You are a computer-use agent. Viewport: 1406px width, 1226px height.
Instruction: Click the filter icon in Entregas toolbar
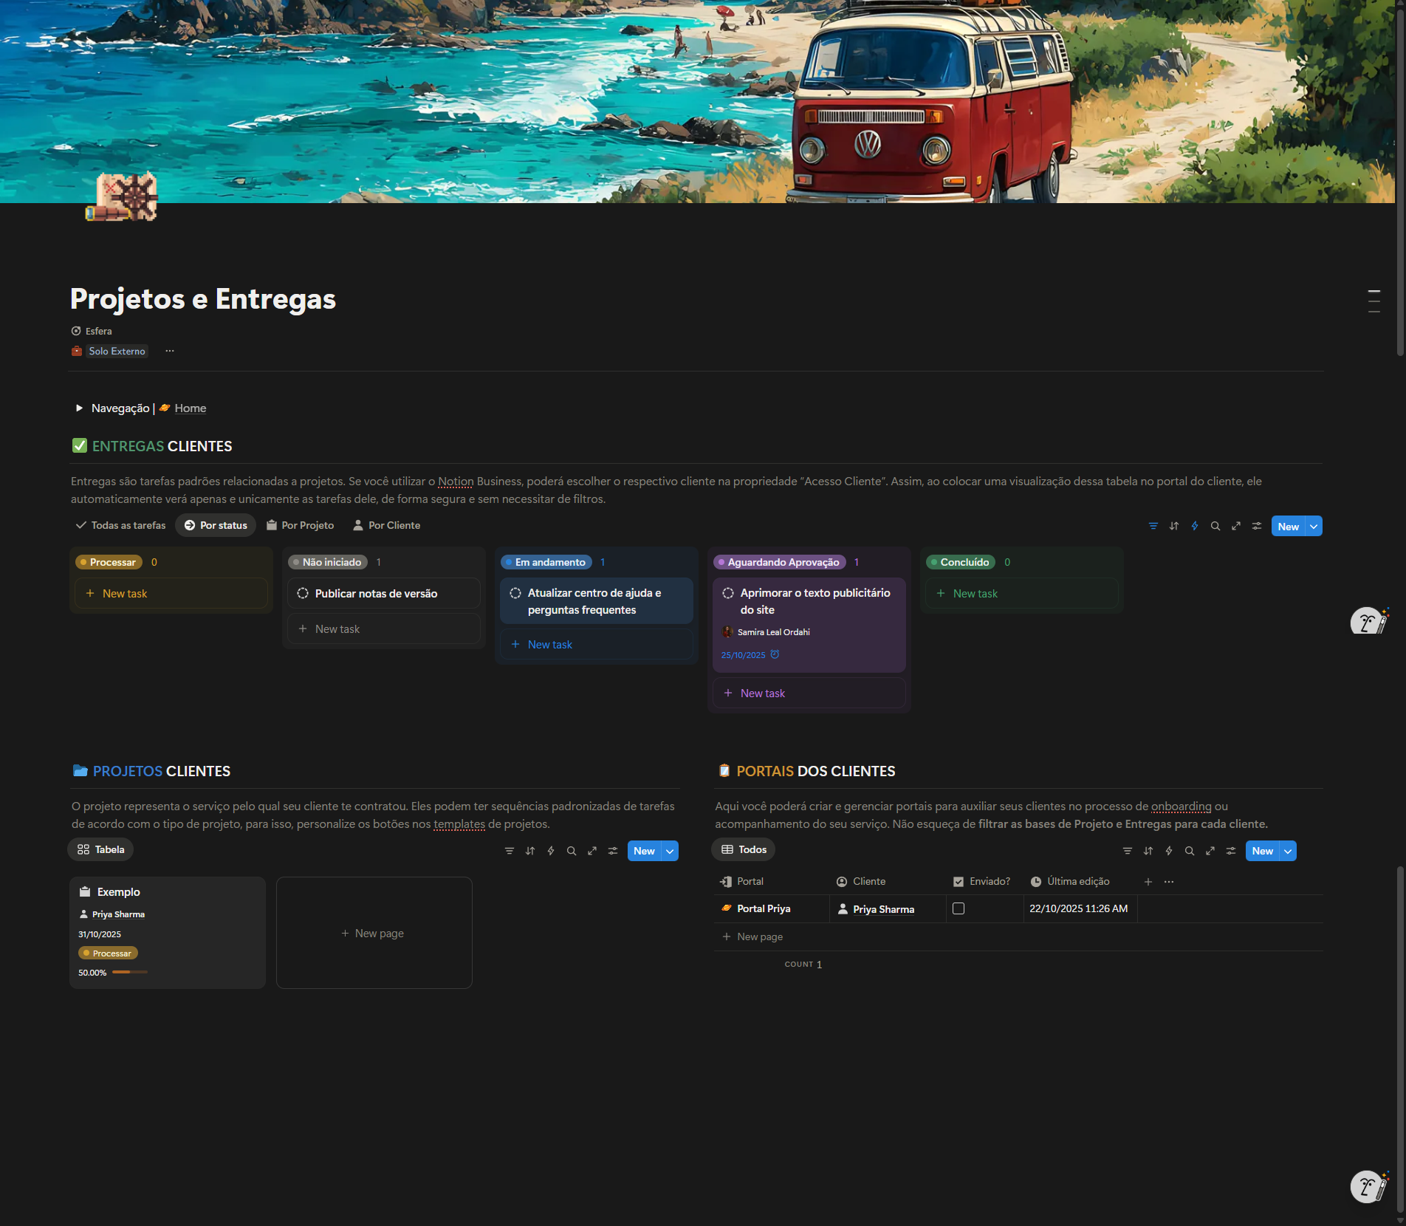coord(1153,526)
